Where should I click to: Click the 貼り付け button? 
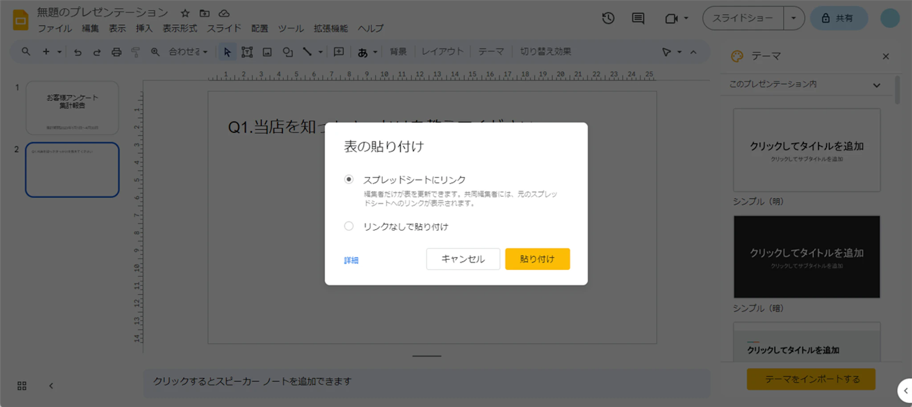pyautogui.click(x=537, y=259)
